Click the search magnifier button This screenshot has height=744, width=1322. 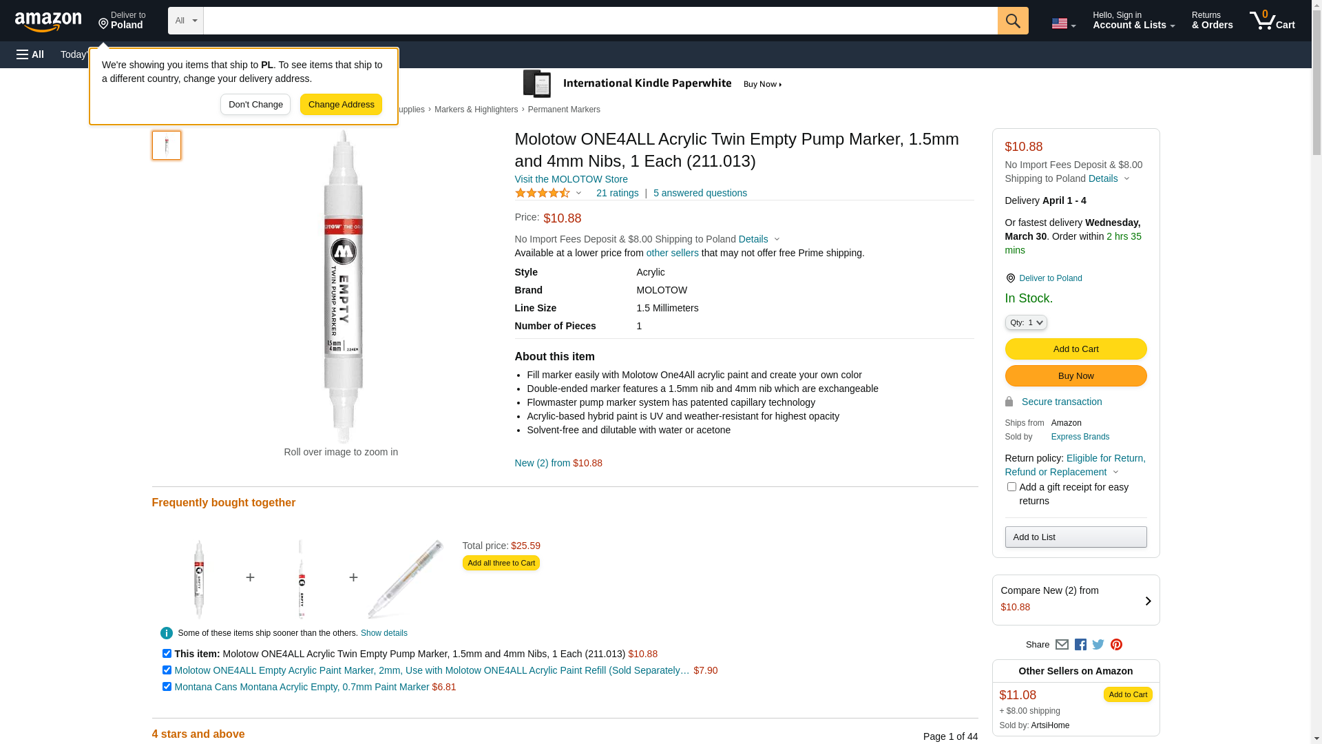[1012, 21]
